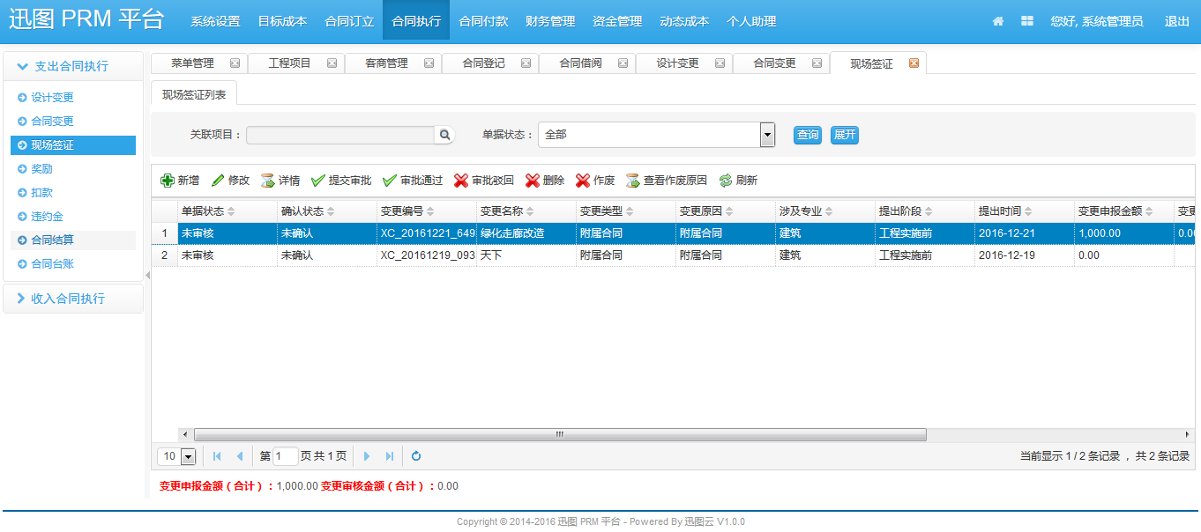Viewport: 1201px width, 532px height.
Task: Open the 单据状态 dropdown arrow
Action: (x=767, y=135)
